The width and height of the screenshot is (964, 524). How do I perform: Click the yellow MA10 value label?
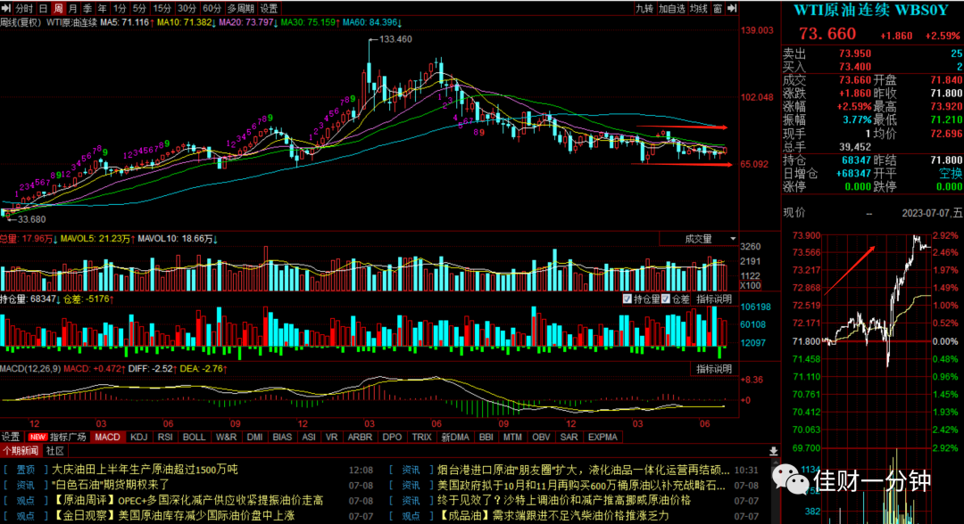point(185,22)
